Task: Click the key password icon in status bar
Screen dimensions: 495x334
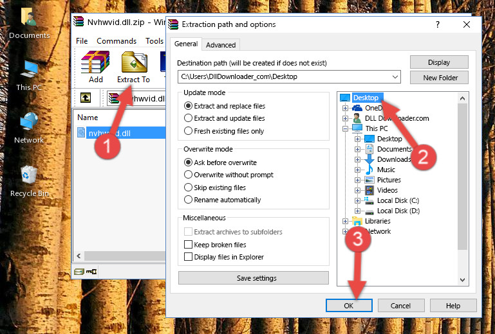Action: [x=91, y=271]
